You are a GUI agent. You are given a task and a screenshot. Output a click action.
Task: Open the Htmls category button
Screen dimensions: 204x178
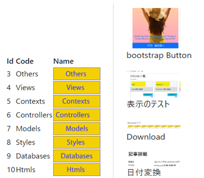click(77, 169)
